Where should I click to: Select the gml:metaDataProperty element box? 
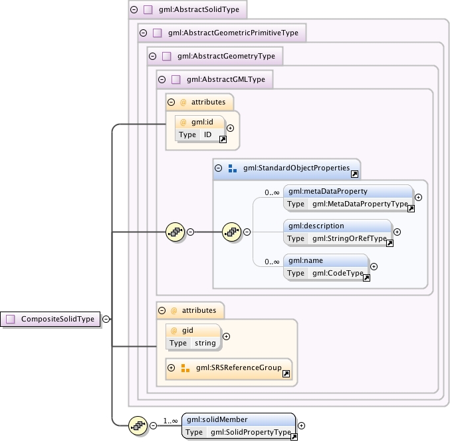click(x=348, y=198)
